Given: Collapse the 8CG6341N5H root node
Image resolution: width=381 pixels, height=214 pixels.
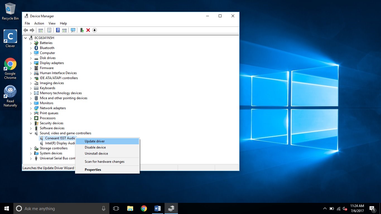Looking at the screenshot, I should pos(26,38).
